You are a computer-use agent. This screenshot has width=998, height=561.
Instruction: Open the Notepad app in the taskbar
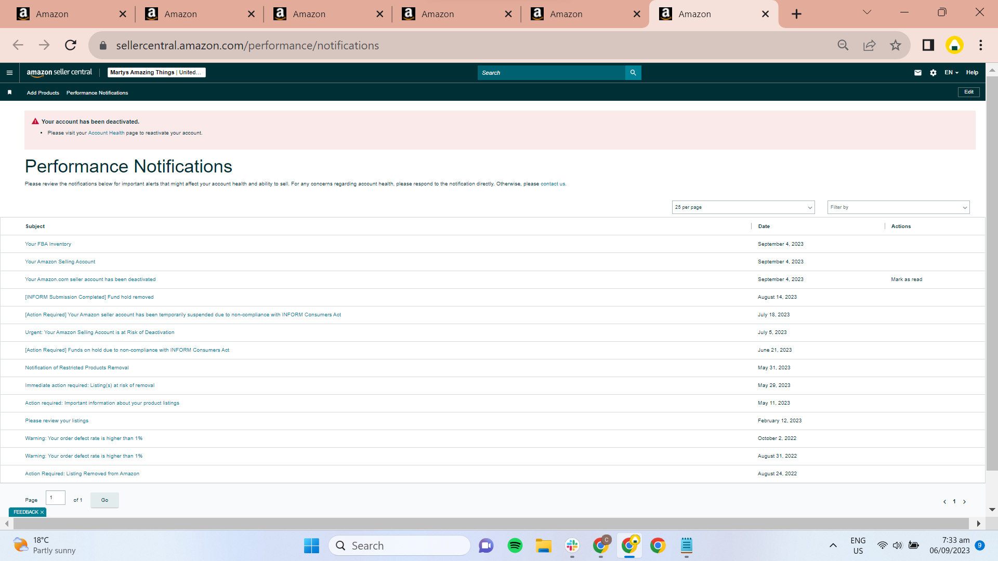(x=687, y=545)
